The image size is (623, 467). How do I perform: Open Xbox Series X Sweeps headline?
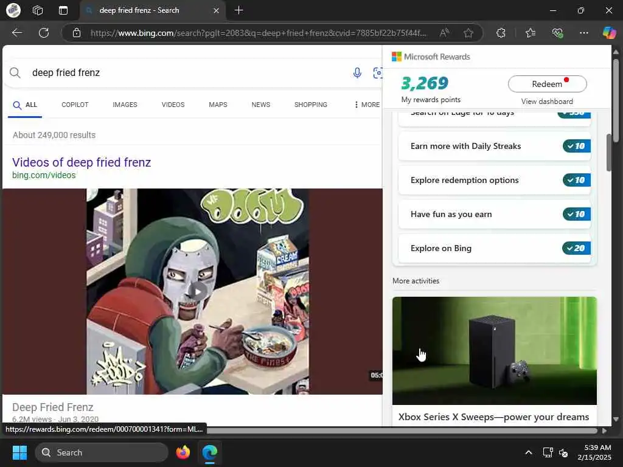pos(493,417)
